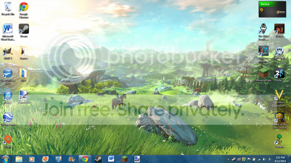Click the Norton logo in the gadget
This screenshot has width=291, height=163.
[280, 12]
